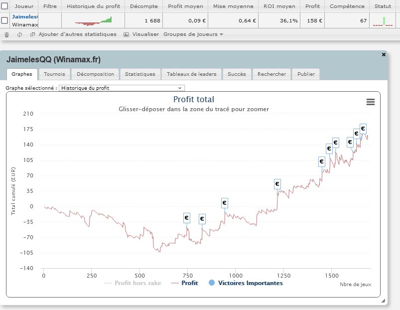Screen dimensions: 400x310
Task: Select the Succès tab
Action: pos(237,74)
